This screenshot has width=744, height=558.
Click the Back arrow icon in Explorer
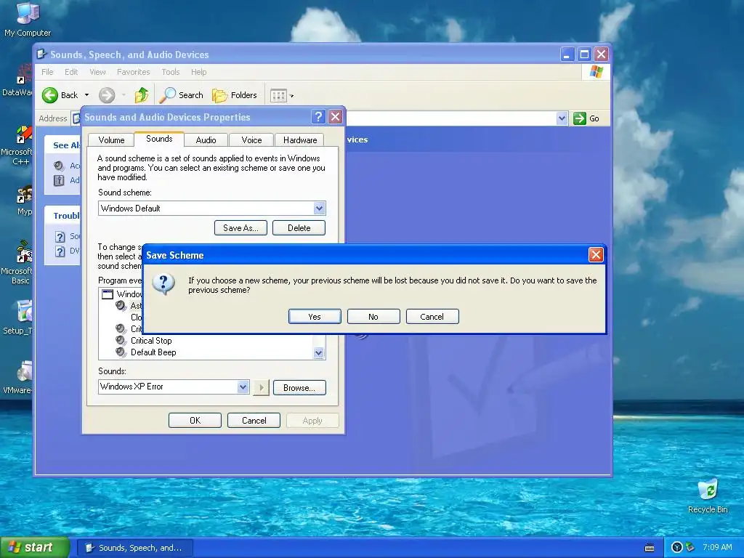tap(50, 95)
